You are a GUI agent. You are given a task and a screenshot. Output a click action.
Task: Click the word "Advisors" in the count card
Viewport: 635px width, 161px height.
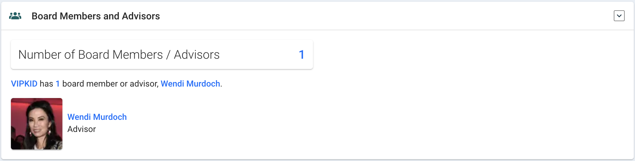coord(197,55)
